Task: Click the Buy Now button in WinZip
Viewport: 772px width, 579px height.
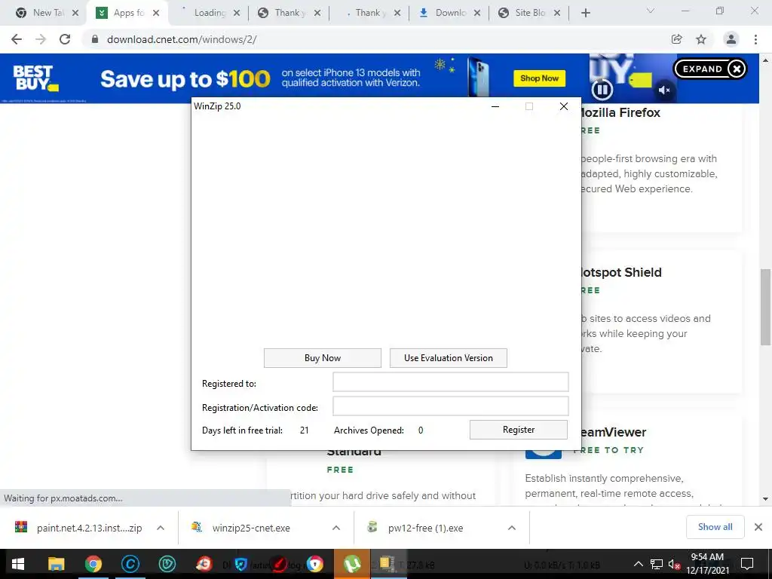Action: 323,358
